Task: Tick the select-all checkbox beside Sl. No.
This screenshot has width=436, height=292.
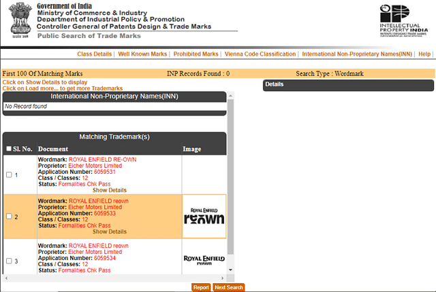Action: [x=9, y=149]
